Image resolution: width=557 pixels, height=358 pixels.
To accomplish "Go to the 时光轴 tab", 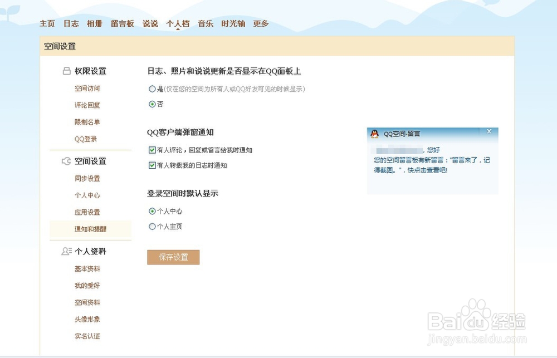I will 233,23.
